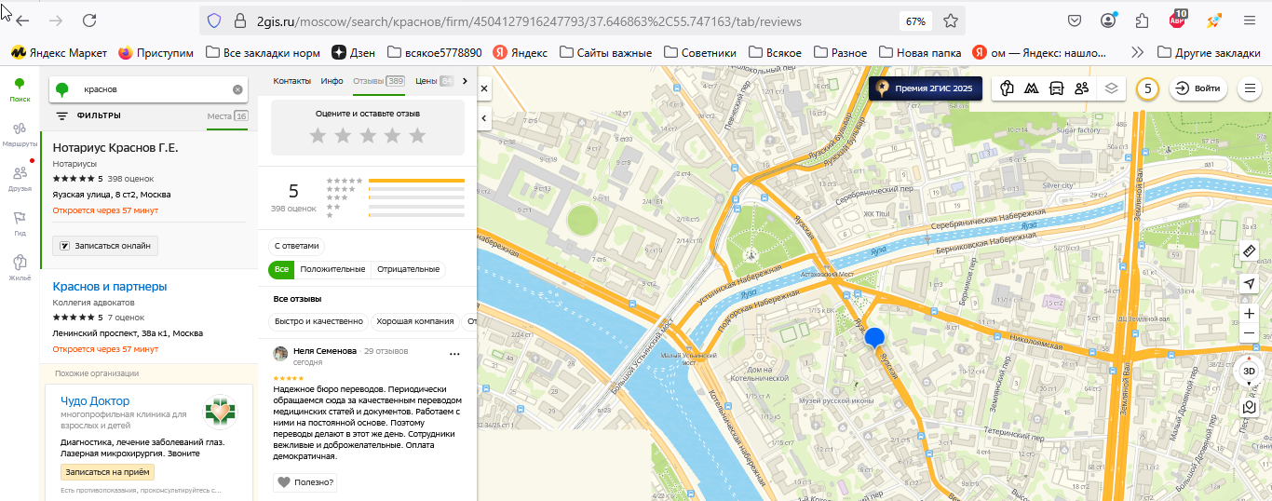
Task: Select the Хорошая компания tag
Action: [x=415, y=321]
